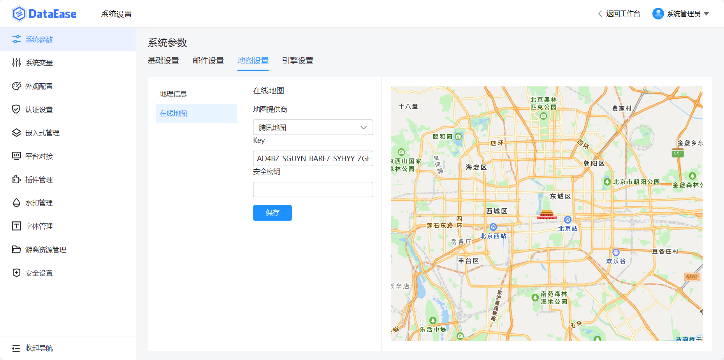Click the 北京西站 station marker on map

493,227
